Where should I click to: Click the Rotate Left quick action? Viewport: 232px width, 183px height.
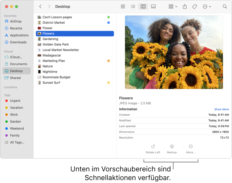pyautogui.click(x=153, y=149)
